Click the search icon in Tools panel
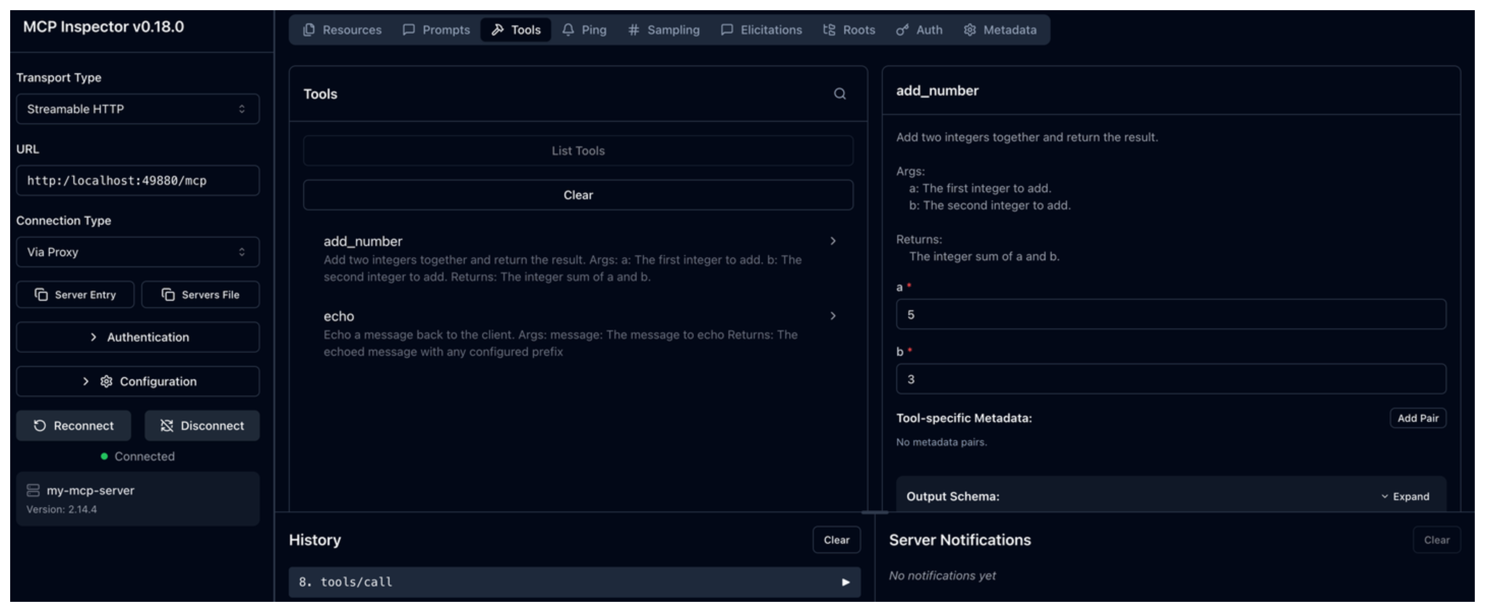This screenshot has width=1485, height=612. tap(839, 94)
